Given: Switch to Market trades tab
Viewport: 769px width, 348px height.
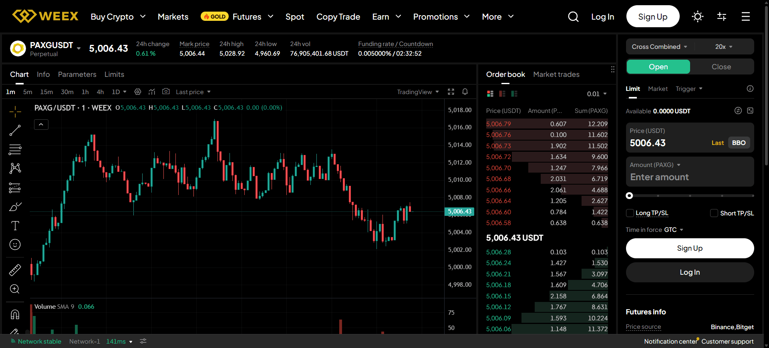Looking at the screenshot, I should coord(556,74).
